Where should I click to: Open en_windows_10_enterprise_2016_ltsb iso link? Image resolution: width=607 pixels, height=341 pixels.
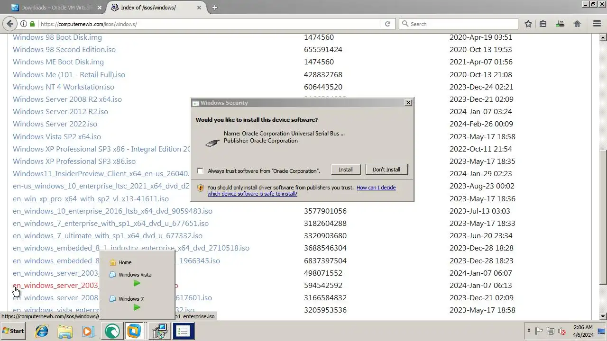112,211
